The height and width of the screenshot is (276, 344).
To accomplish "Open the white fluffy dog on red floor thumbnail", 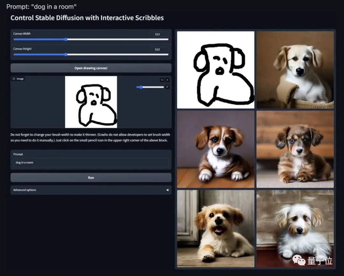I will (295, 229).
